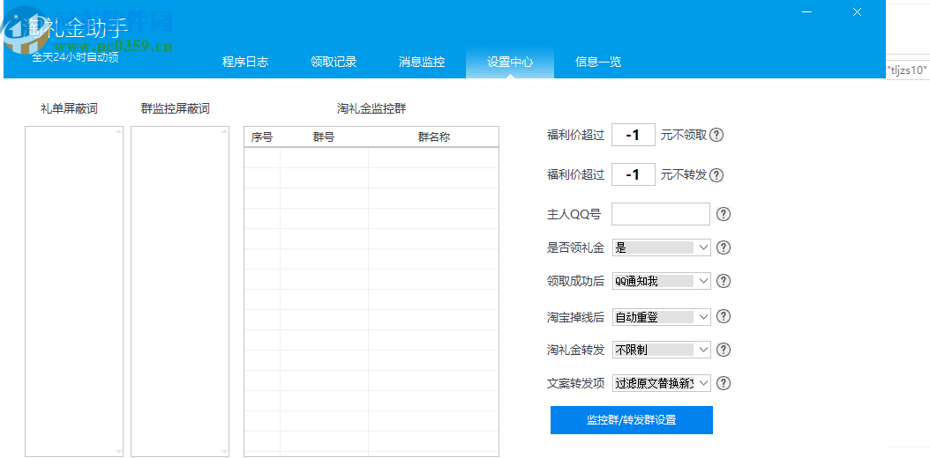Click the 群号 column header
Viewport: 930px width, 458px height.
[x=324, y=137]
